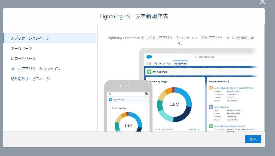Open the app launcher grid icon in preview
This screenshot has width=275, height=156.
[x=149, y=63]
